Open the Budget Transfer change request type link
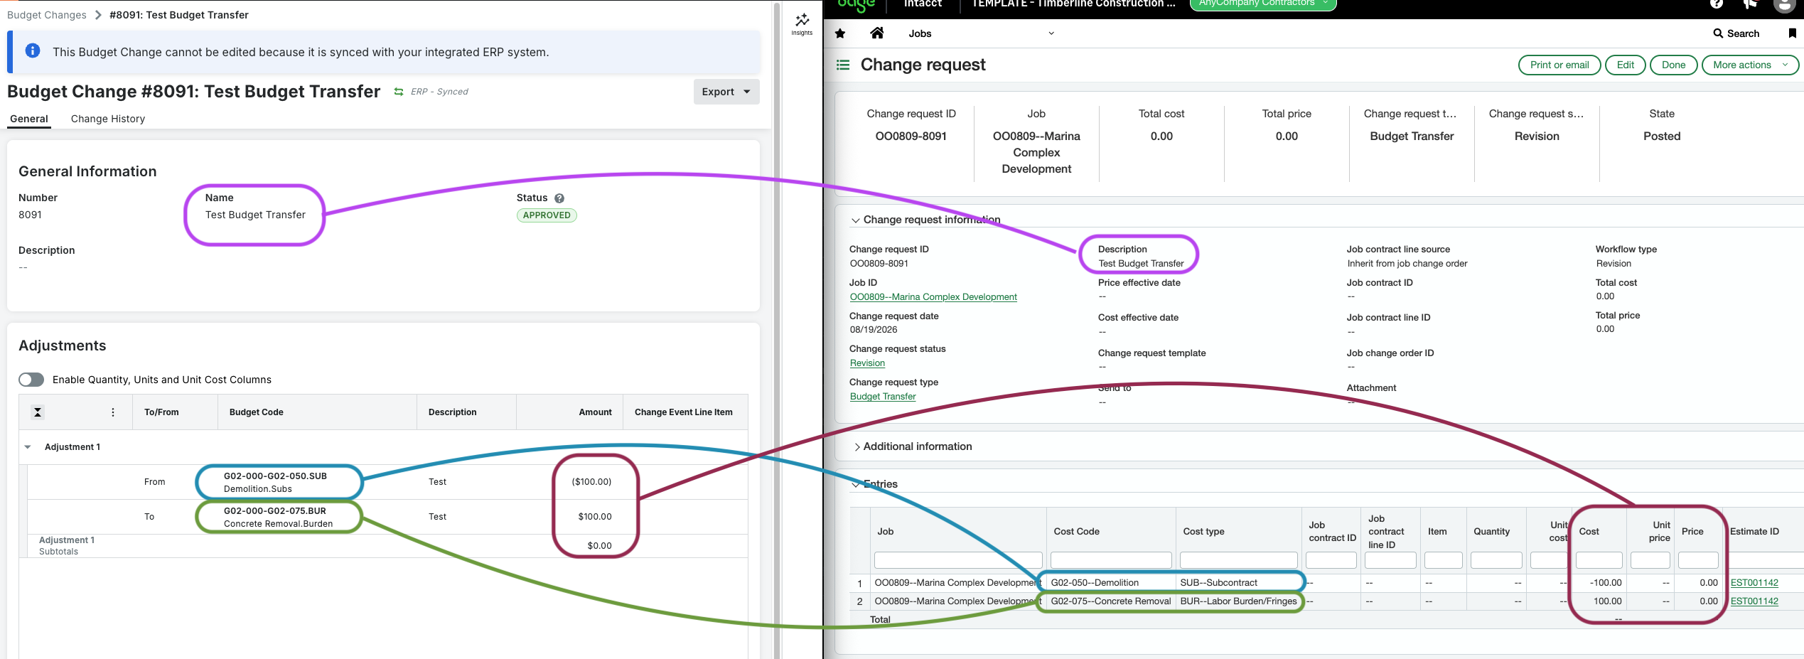 pyautogui.click(x=883, y=397)
